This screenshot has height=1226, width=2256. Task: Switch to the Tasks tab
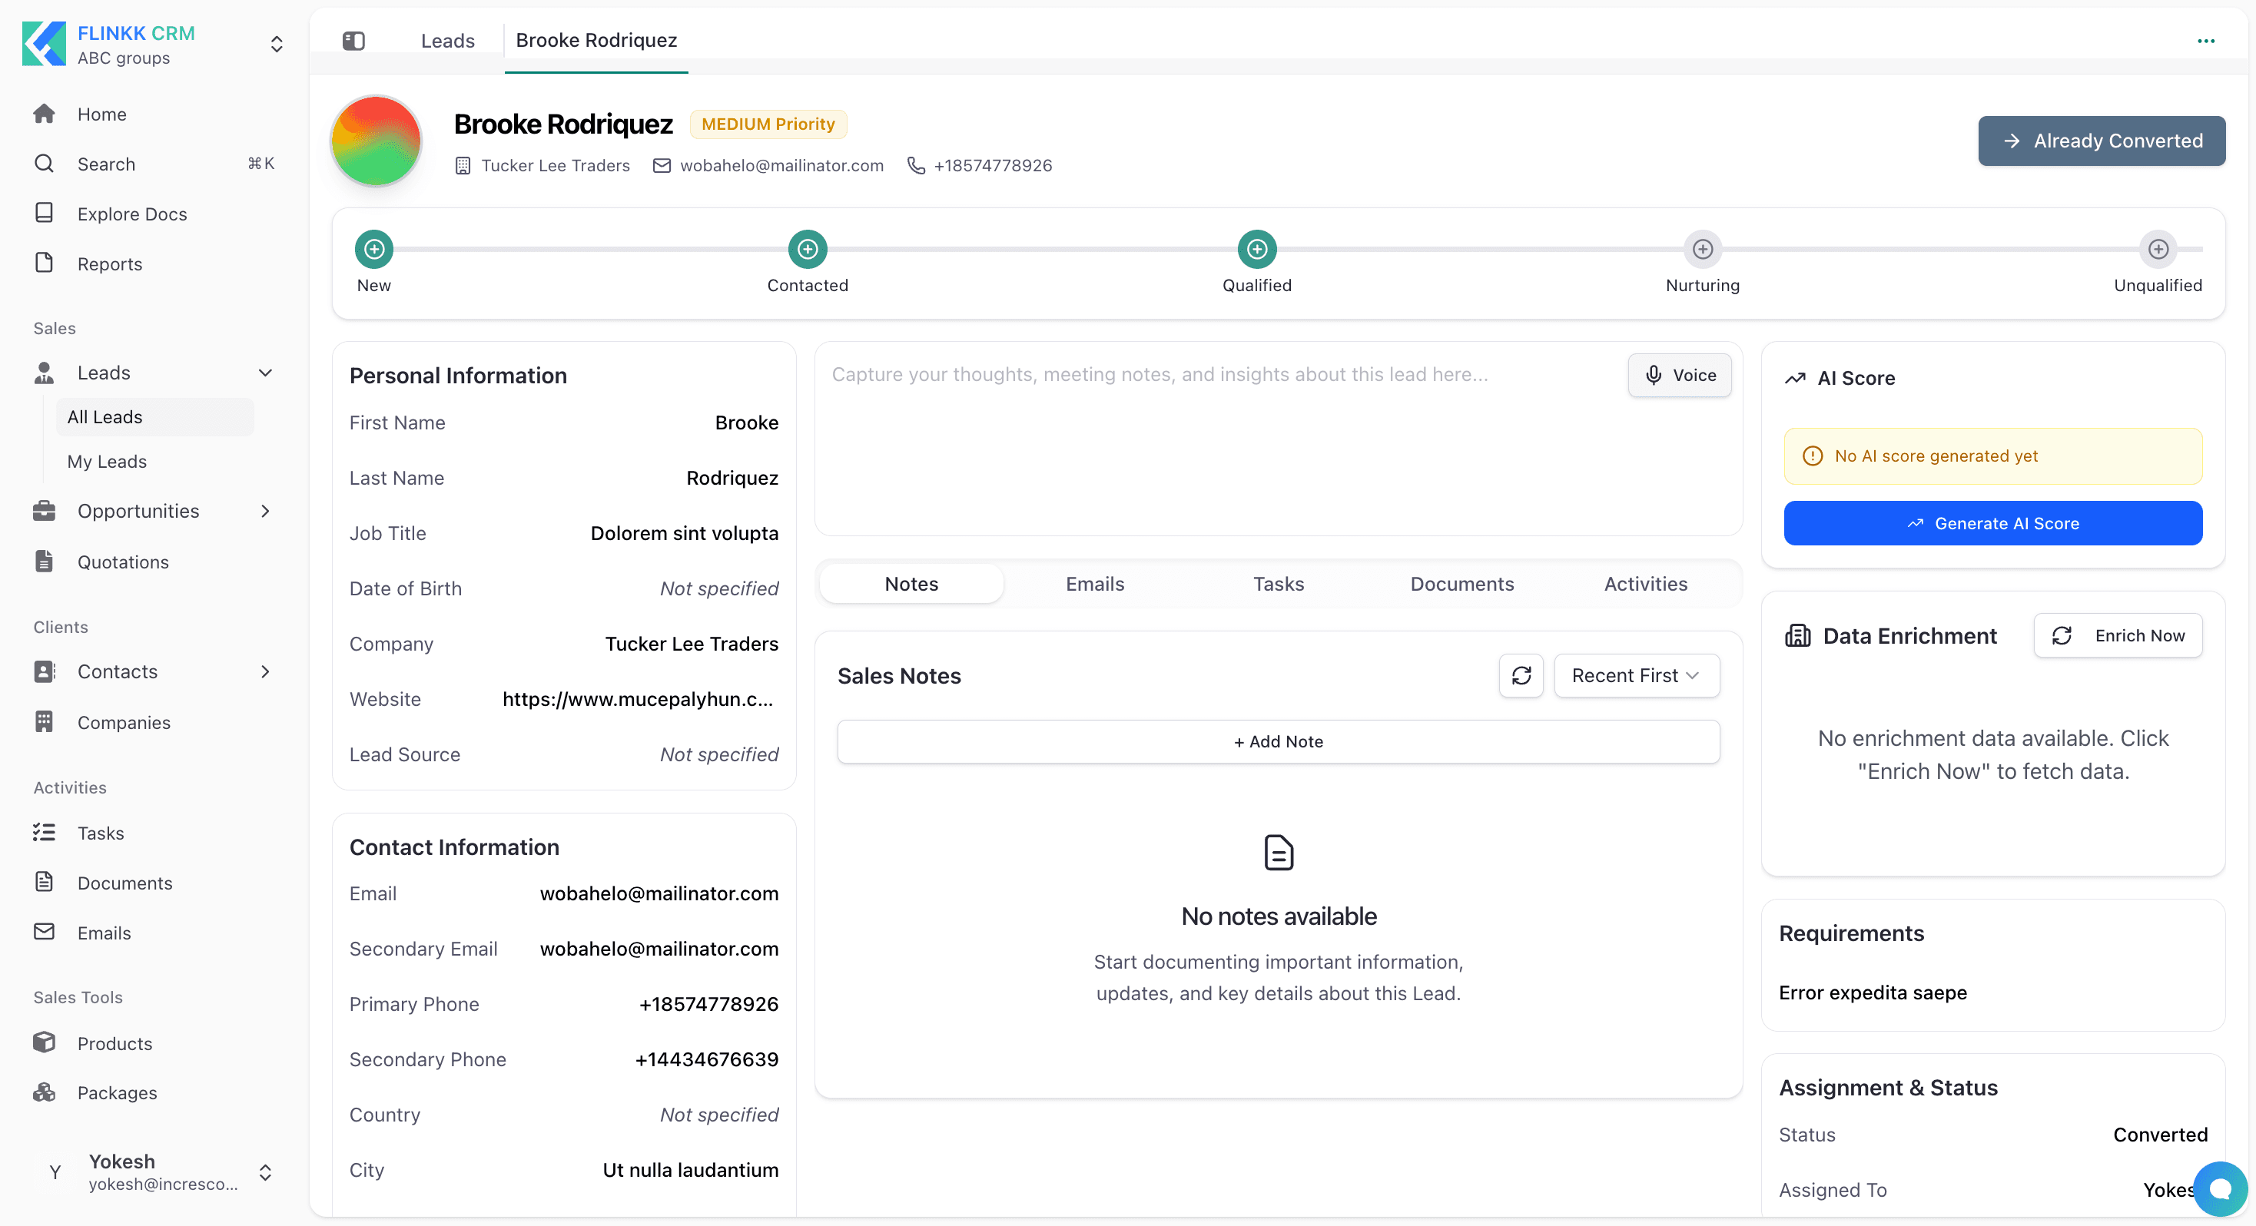click(1279, 584)
